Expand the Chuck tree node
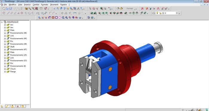Viewport: 209px width, 111px height. (x=5, y=69)
